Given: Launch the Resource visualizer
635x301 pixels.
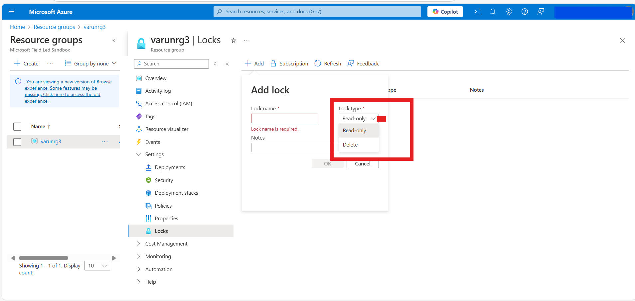Looking at the screenshot, I should [166, 129].
